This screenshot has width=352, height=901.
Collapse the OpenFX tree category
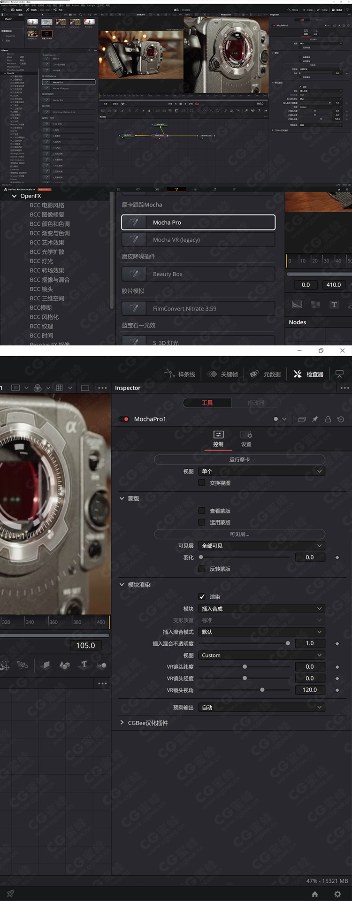click(x=14, y=196)
